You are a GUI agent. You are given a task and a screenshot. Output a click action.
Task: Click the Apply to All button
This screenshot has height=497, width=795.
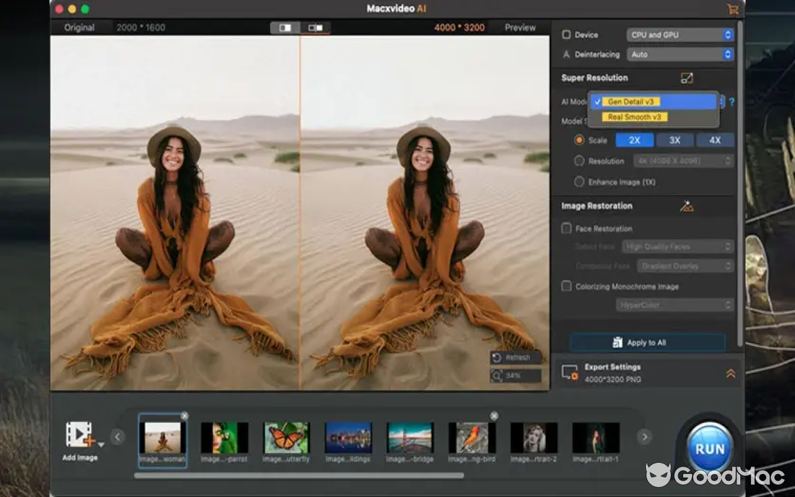click(647, 342)
